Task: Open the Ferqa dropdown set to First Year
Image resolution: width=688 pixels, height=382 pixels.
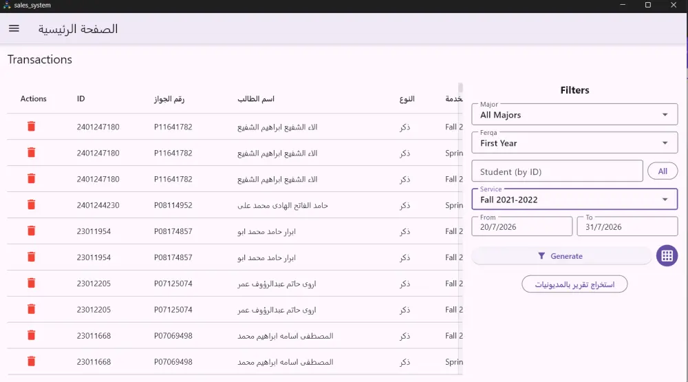Action: [x=574, y=142]
